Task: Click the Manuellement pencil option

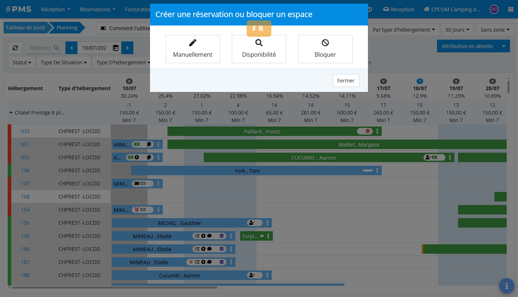Action: (193, 49)
